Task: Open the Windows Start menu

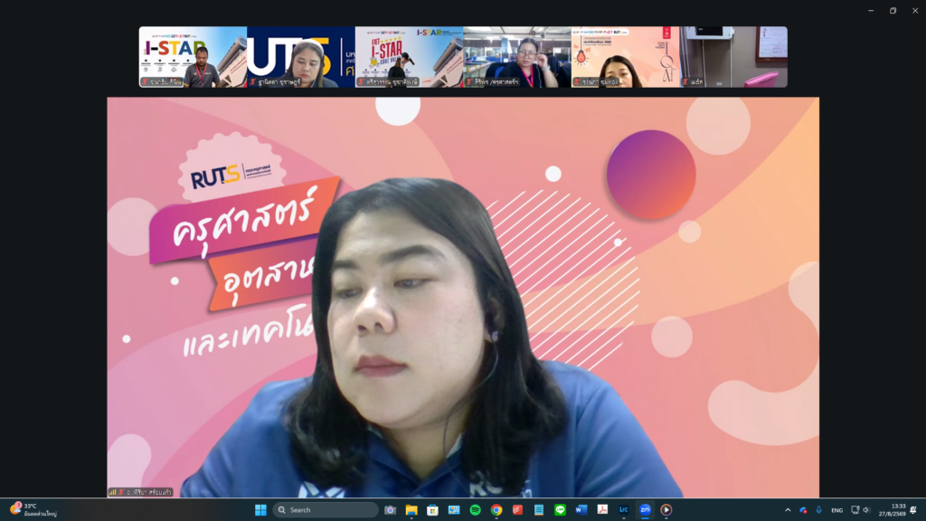Action: pos(260,510)
